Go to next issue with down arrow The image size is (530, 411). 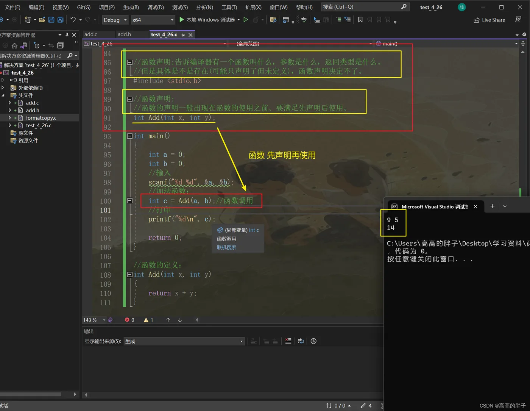point(180,320)
